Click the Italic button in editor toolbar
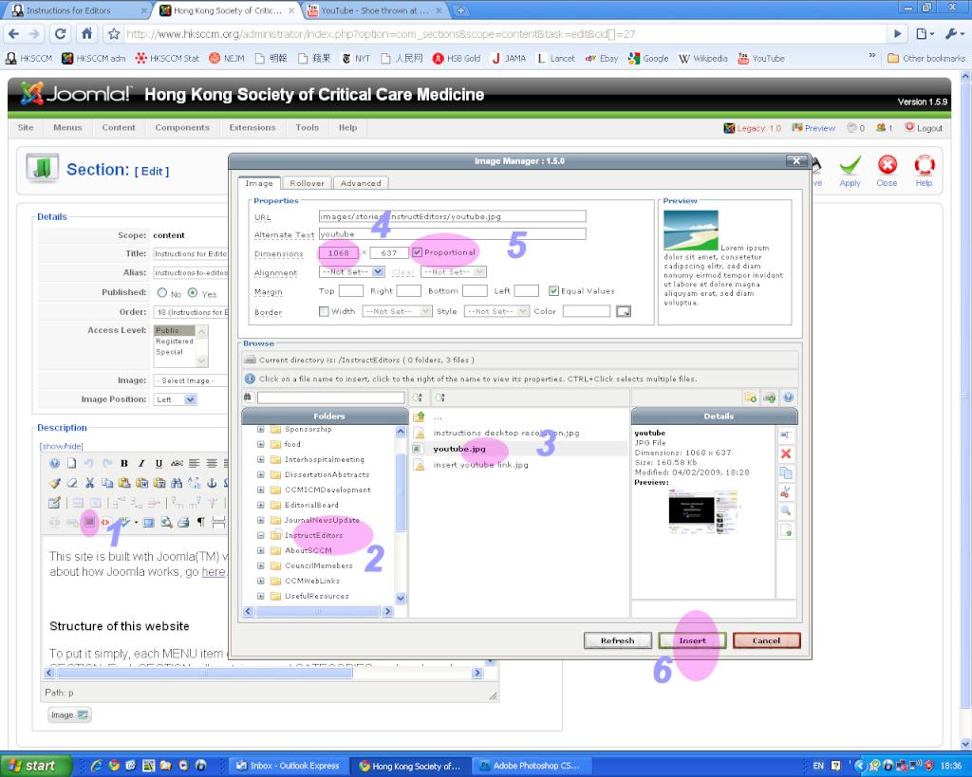 pyautogui.click(x=141, y=464)
